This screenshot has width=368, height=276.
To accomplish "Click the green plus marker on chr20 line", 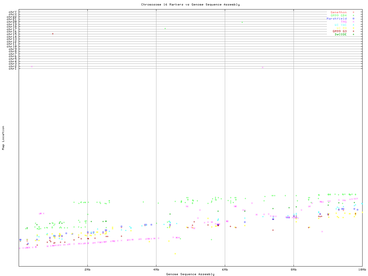I will coord(242,22).
